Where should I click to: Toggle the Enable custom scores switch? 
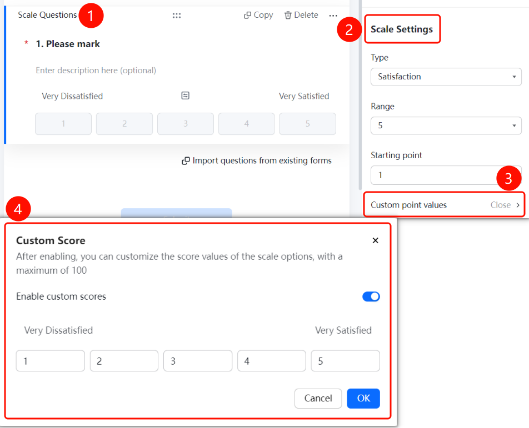371,296
